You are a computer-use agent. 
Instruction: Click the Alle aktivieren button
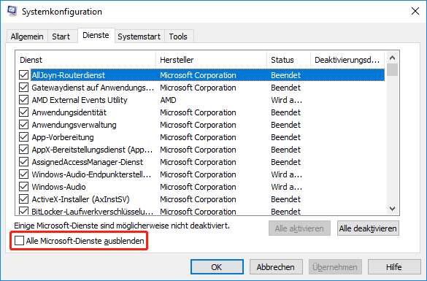pyautogui.click(x=299, y=228)
